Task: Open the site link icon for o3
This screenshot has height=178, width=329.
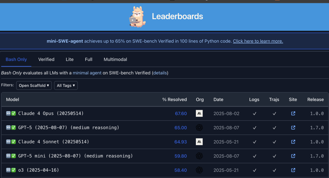Action: [293, 170]
